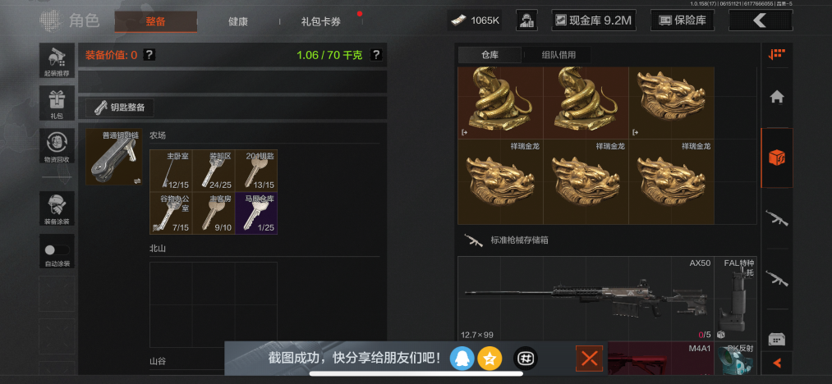Collapse the right sidebar with orange arrow
Viewport: 832px width, 384px height.
pyautogui.click(x=777, y=363)
